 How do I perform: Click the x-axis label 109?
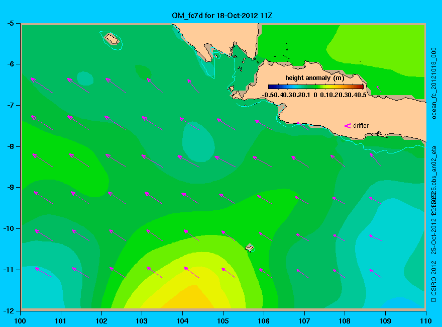coord(385,321)
